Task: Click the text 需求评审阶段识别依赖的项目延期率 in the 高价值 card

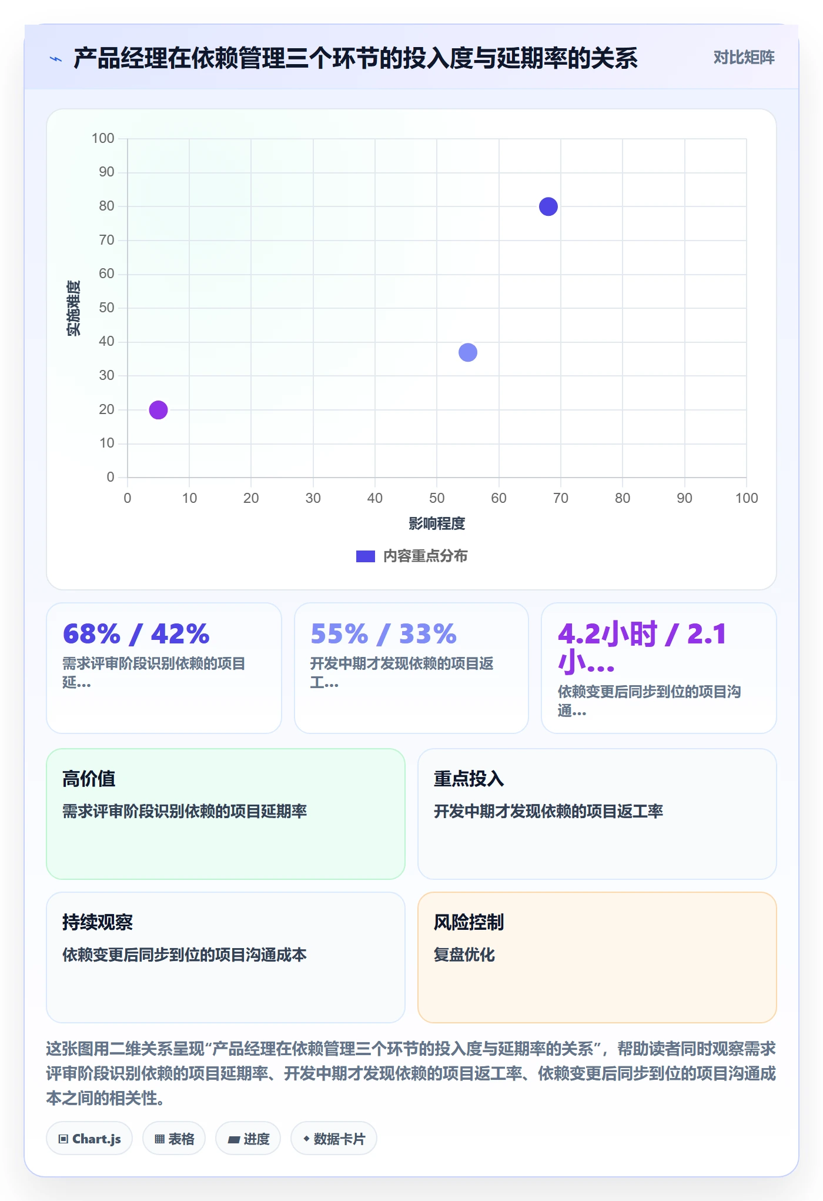Action: click(185, 811)
